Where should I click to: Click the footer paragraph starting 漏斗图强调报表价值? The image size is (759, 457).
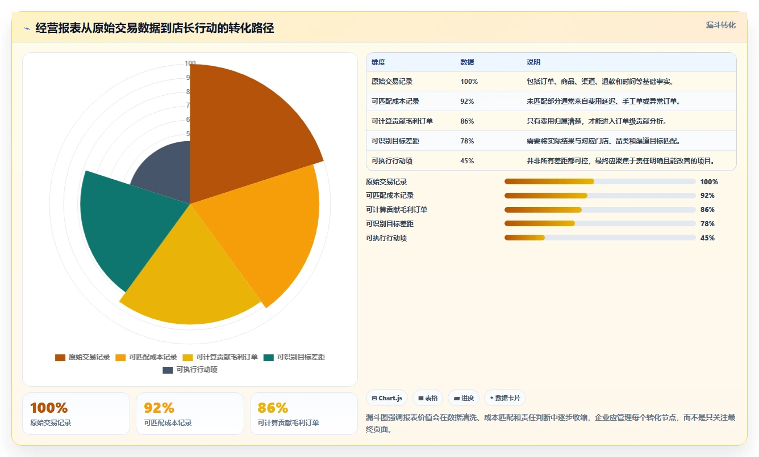(551, 424)
